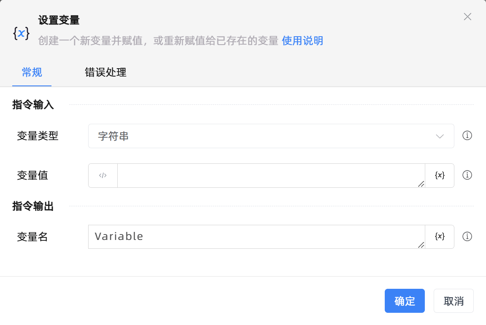Click the 设置变量 dialog title text

[x=59, y=20]
